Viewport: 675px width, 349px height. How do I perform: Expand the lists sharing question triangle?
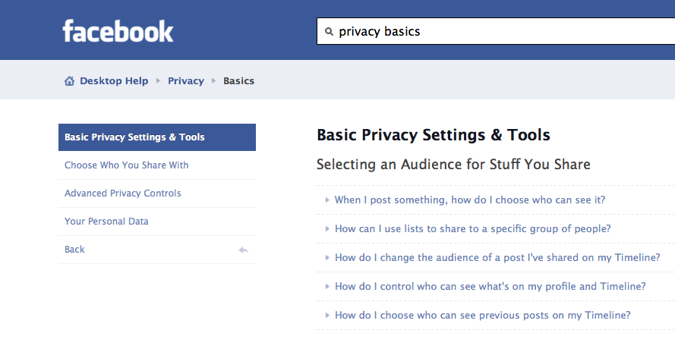(327, 229)
